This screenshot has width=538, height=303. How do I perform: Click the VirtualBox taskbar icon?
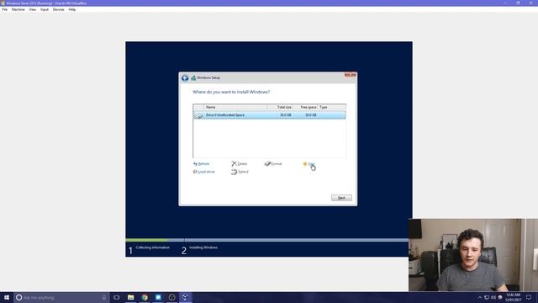click(185, 297)
